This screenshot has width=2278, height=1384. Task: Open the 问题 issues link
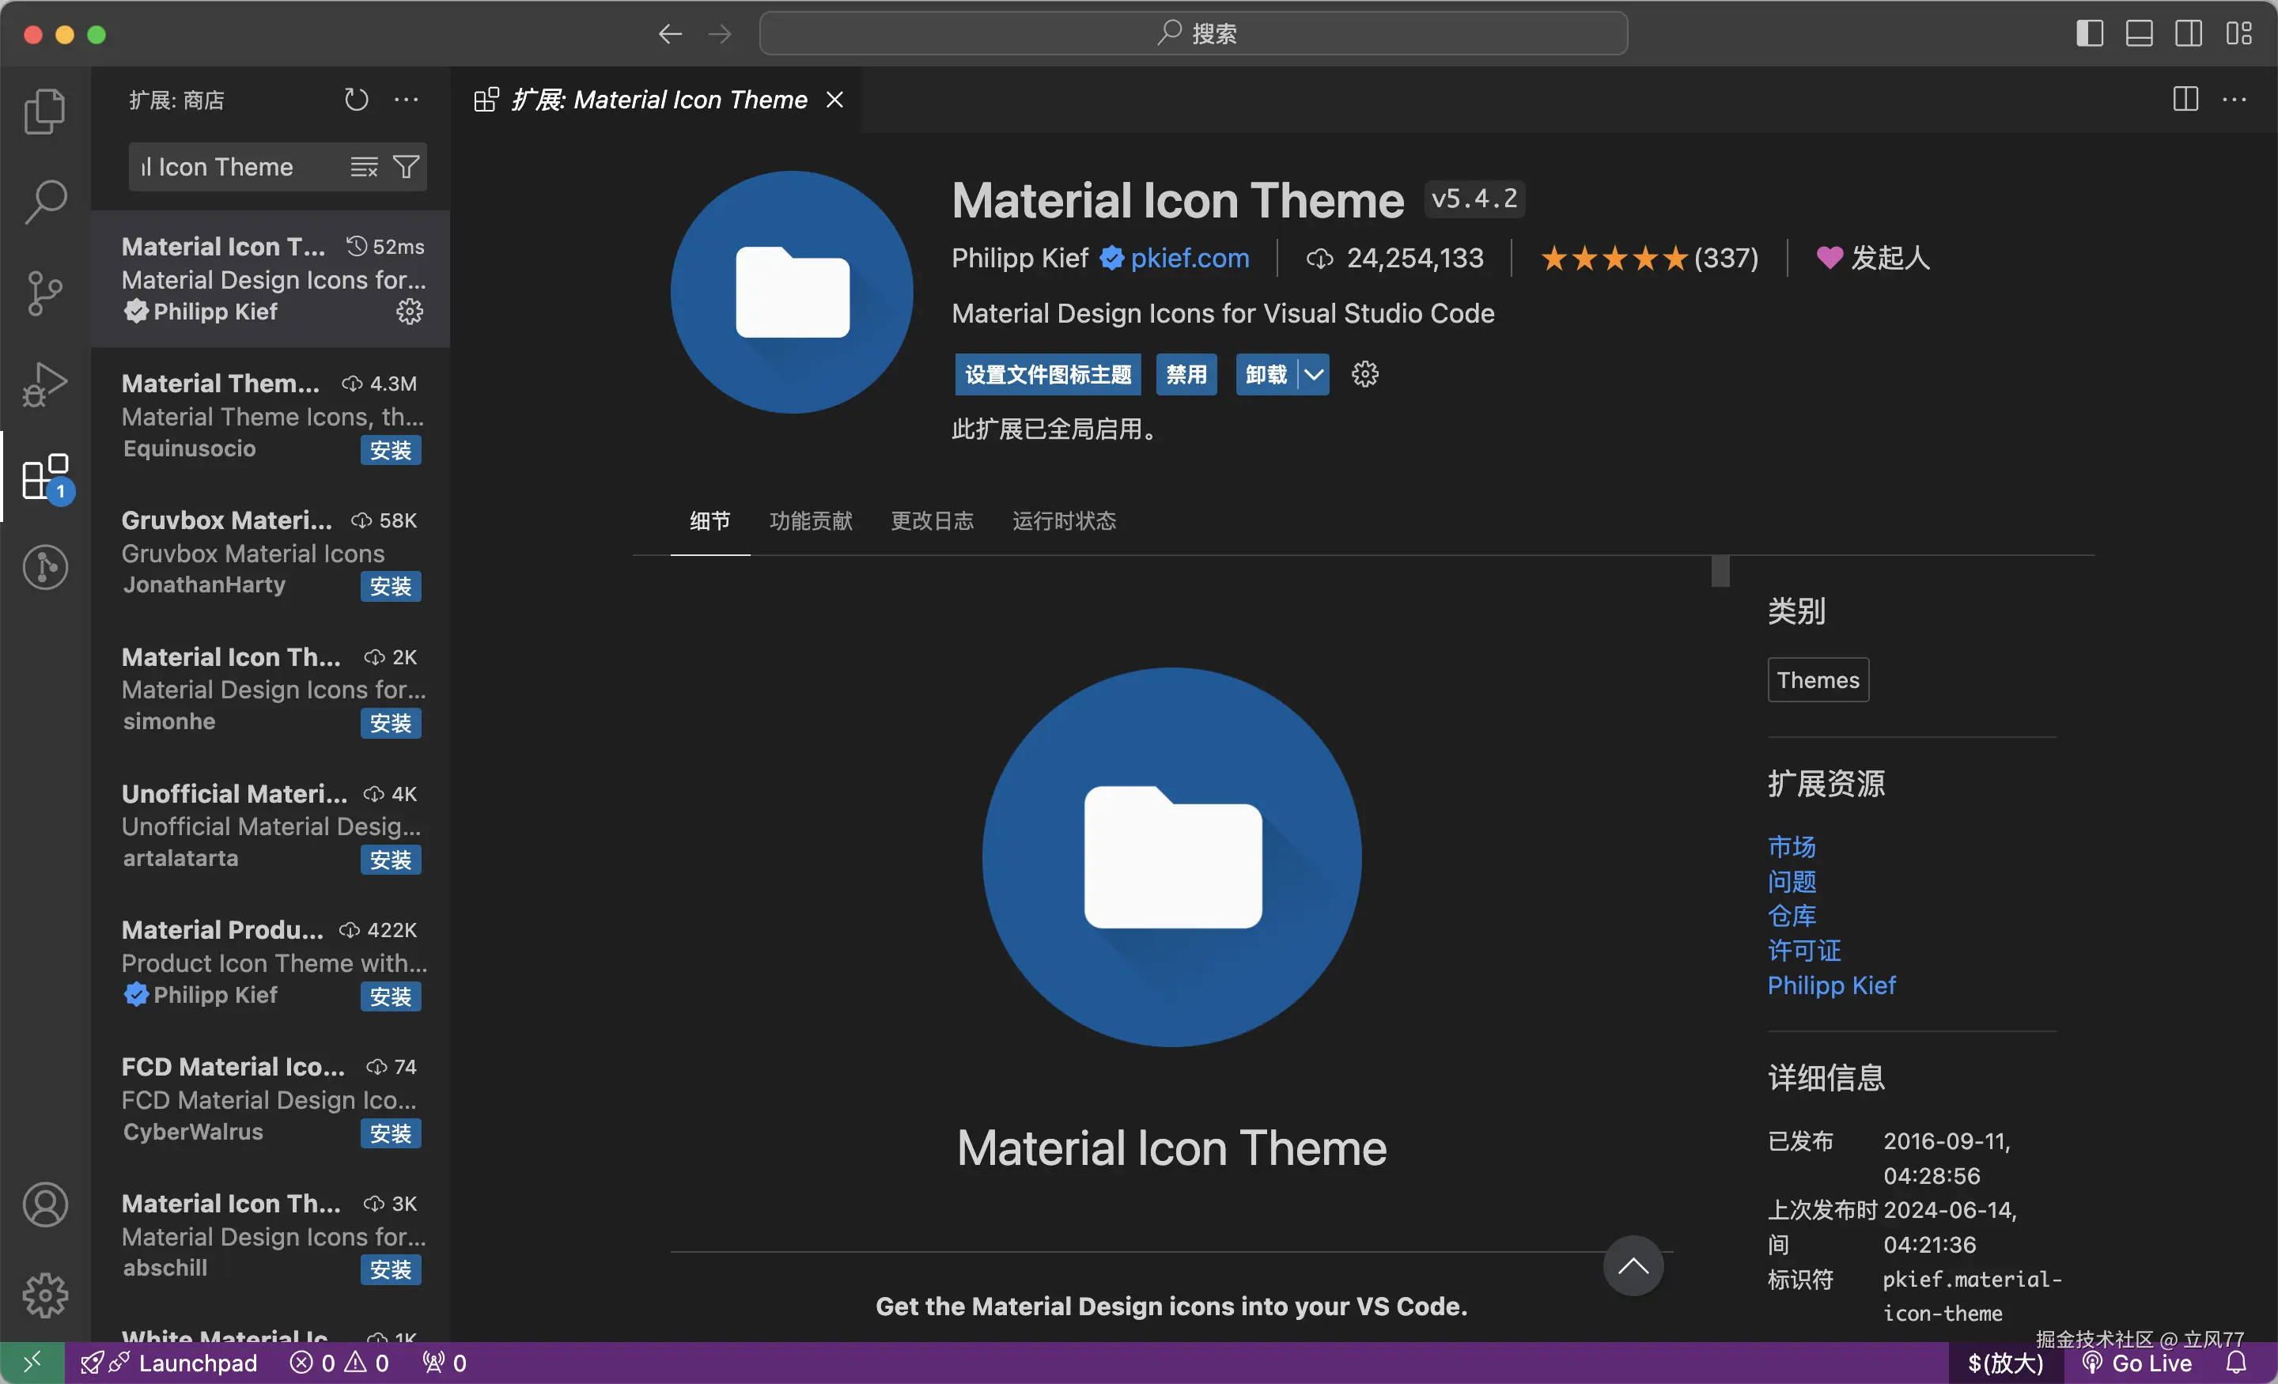1792,881
